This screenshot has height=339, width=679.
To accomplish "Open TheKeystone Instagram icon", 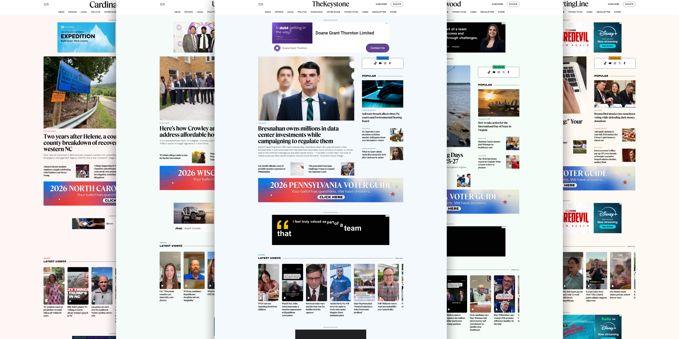I will (385, 63).
